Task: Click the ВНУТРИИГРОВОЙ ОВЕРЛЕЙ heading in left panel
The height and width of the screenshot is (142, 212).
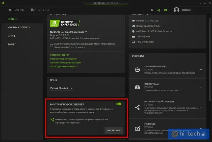Action: coord(67,105)
